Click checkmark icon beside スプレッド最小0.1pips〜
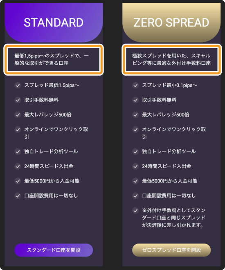 pyautogui.click(x=135, y=85)
